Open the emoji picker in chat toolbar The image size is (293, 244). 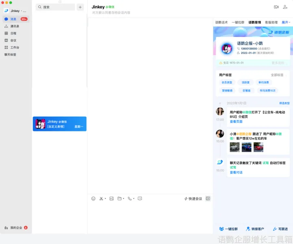(x=93, y=198)
